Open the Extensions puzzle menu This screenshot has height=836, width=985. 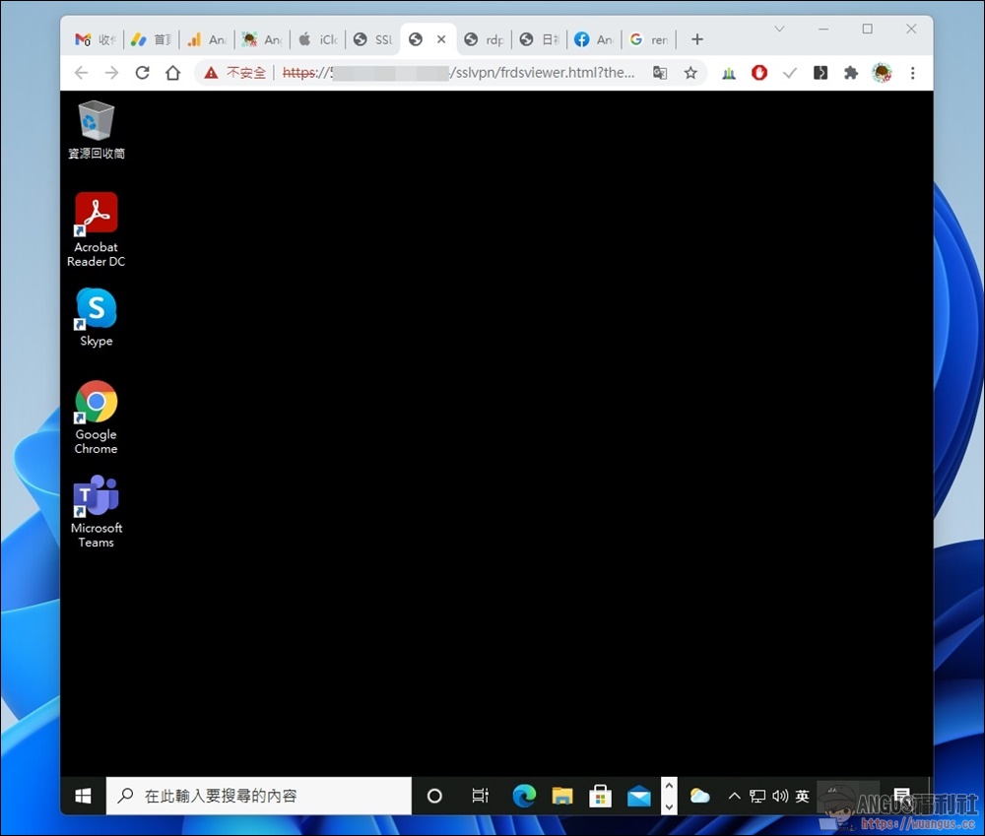(x=851, y=73)
